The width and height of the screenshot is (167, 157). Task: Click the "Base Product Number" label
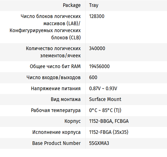56,143
